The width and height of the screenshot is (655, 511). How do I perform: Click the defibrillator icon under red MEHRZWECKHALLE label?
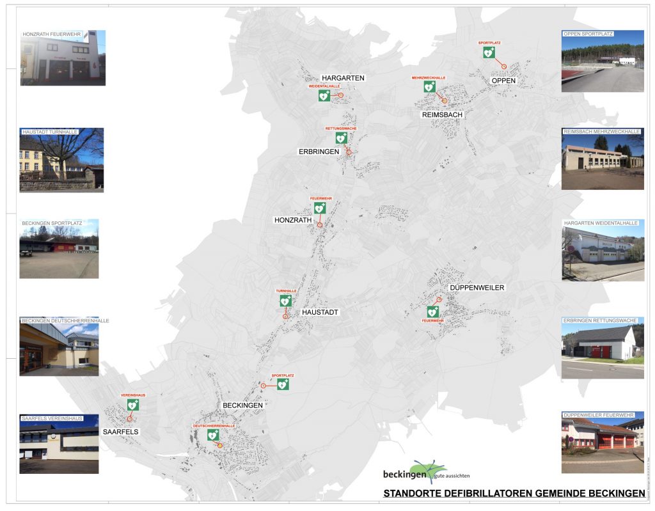tap(429, 86)
